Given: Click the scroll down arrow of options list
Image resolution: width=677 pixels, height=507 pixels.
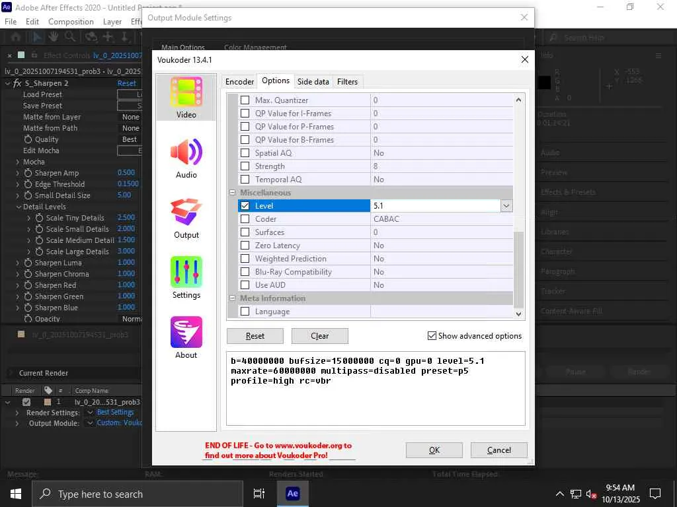Looking at the screenshot, I should 518,314.
